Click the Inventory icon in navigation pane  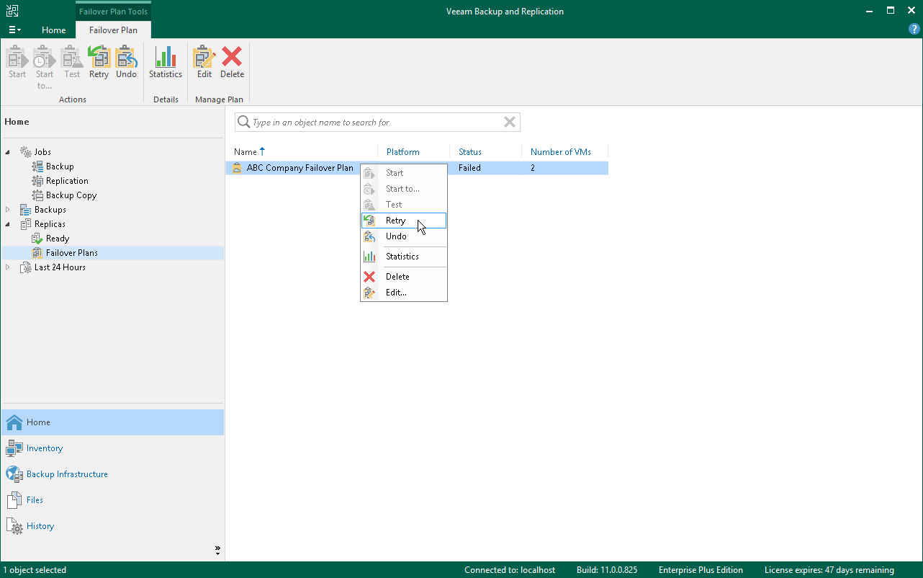click(x=14, y=448)
